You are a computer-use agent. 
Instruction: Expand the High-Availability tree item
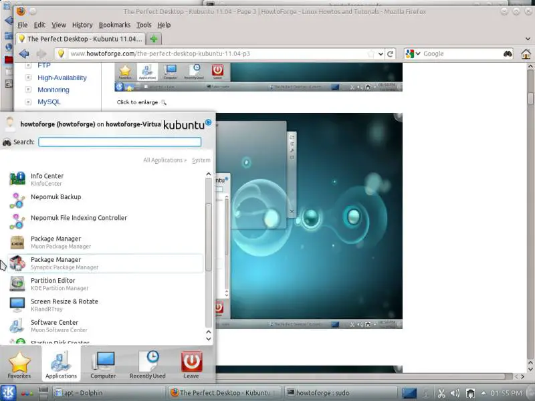click(28, 78)
